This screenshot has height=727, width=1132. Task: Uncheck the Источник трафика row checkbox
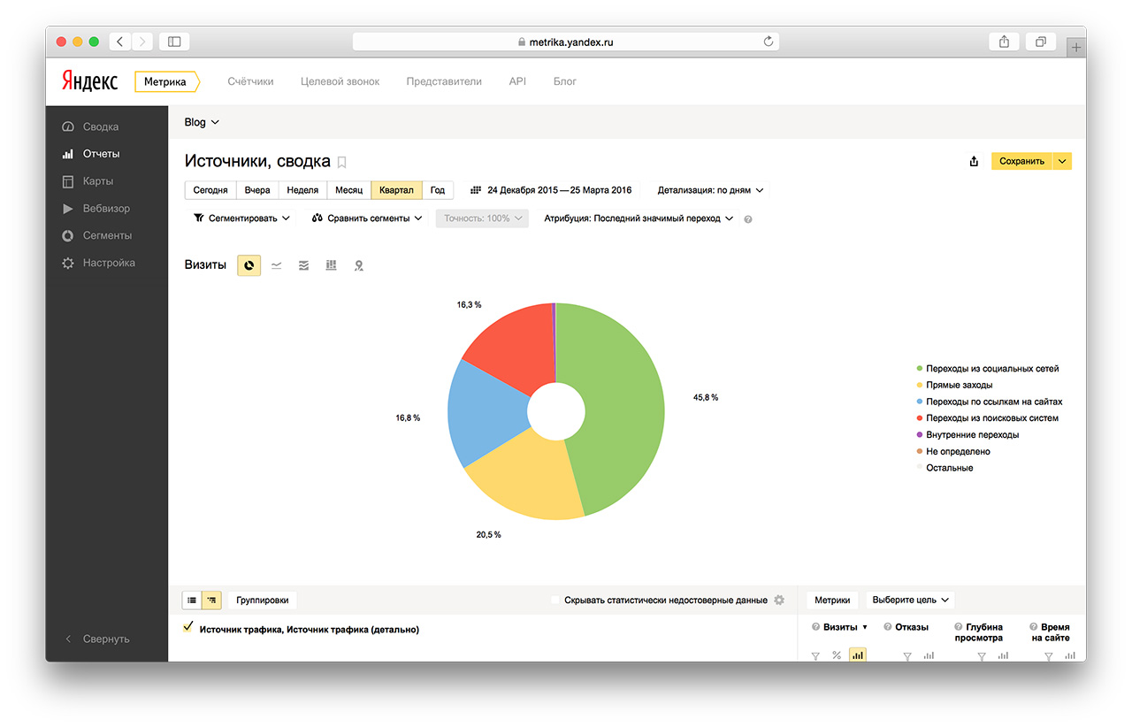(187, 627)
